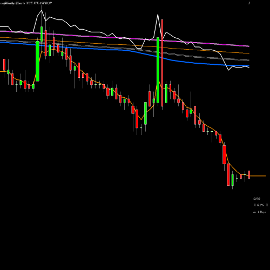Click the "in 1 Days" label

click(x=259, y=212)
